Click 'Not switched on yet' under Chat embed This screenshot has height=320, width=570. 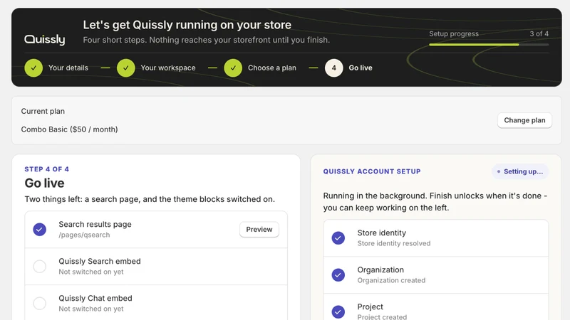coord(91,309)
